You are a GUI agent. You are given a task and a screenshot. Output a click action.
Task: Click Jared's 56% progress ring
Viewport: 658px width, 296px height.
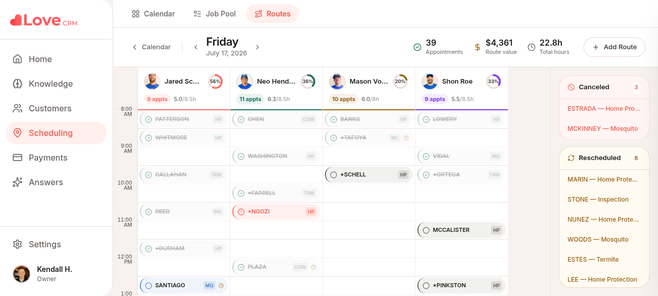215,82
